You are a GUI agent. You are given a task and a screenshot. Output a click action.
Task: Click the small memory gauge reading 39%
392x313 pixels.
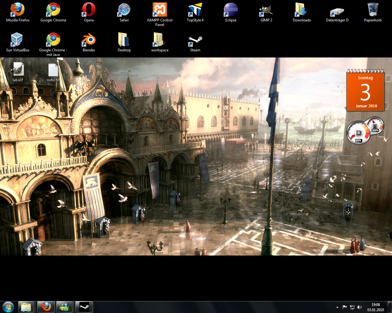(375, 125)
